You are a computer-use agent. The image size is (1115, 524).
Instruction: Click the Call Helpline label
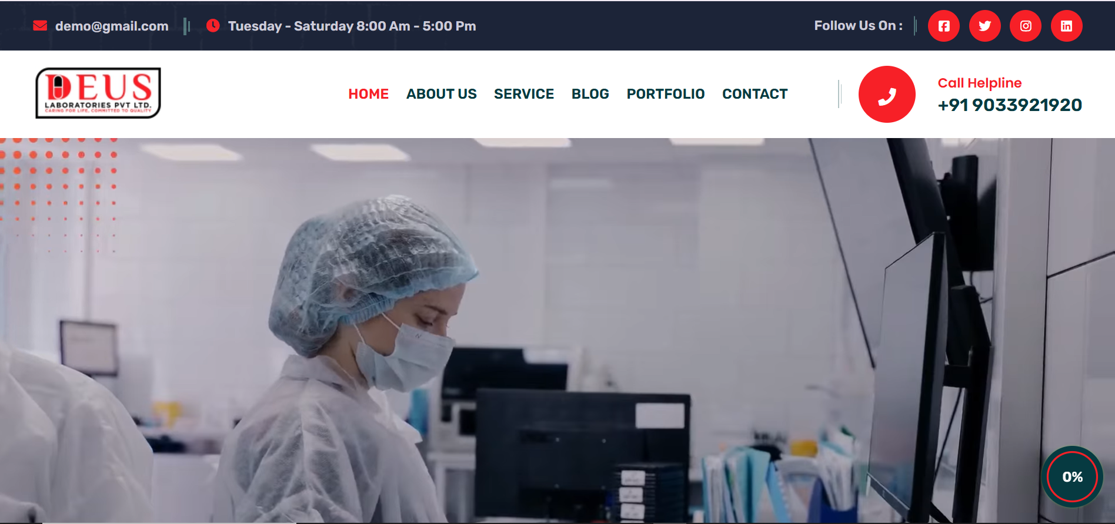[979, 83]
